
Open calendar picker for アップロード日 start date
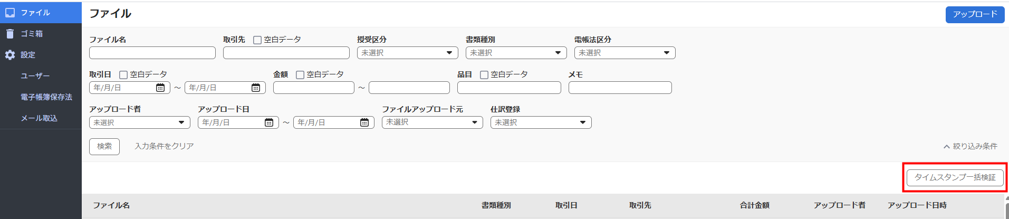pyautogui.click(x=269, y=122)
